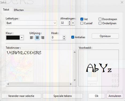The height and width of the screenshot is (101, 125).
Task: Click the Opnieuw button
Action: (105, 36)
